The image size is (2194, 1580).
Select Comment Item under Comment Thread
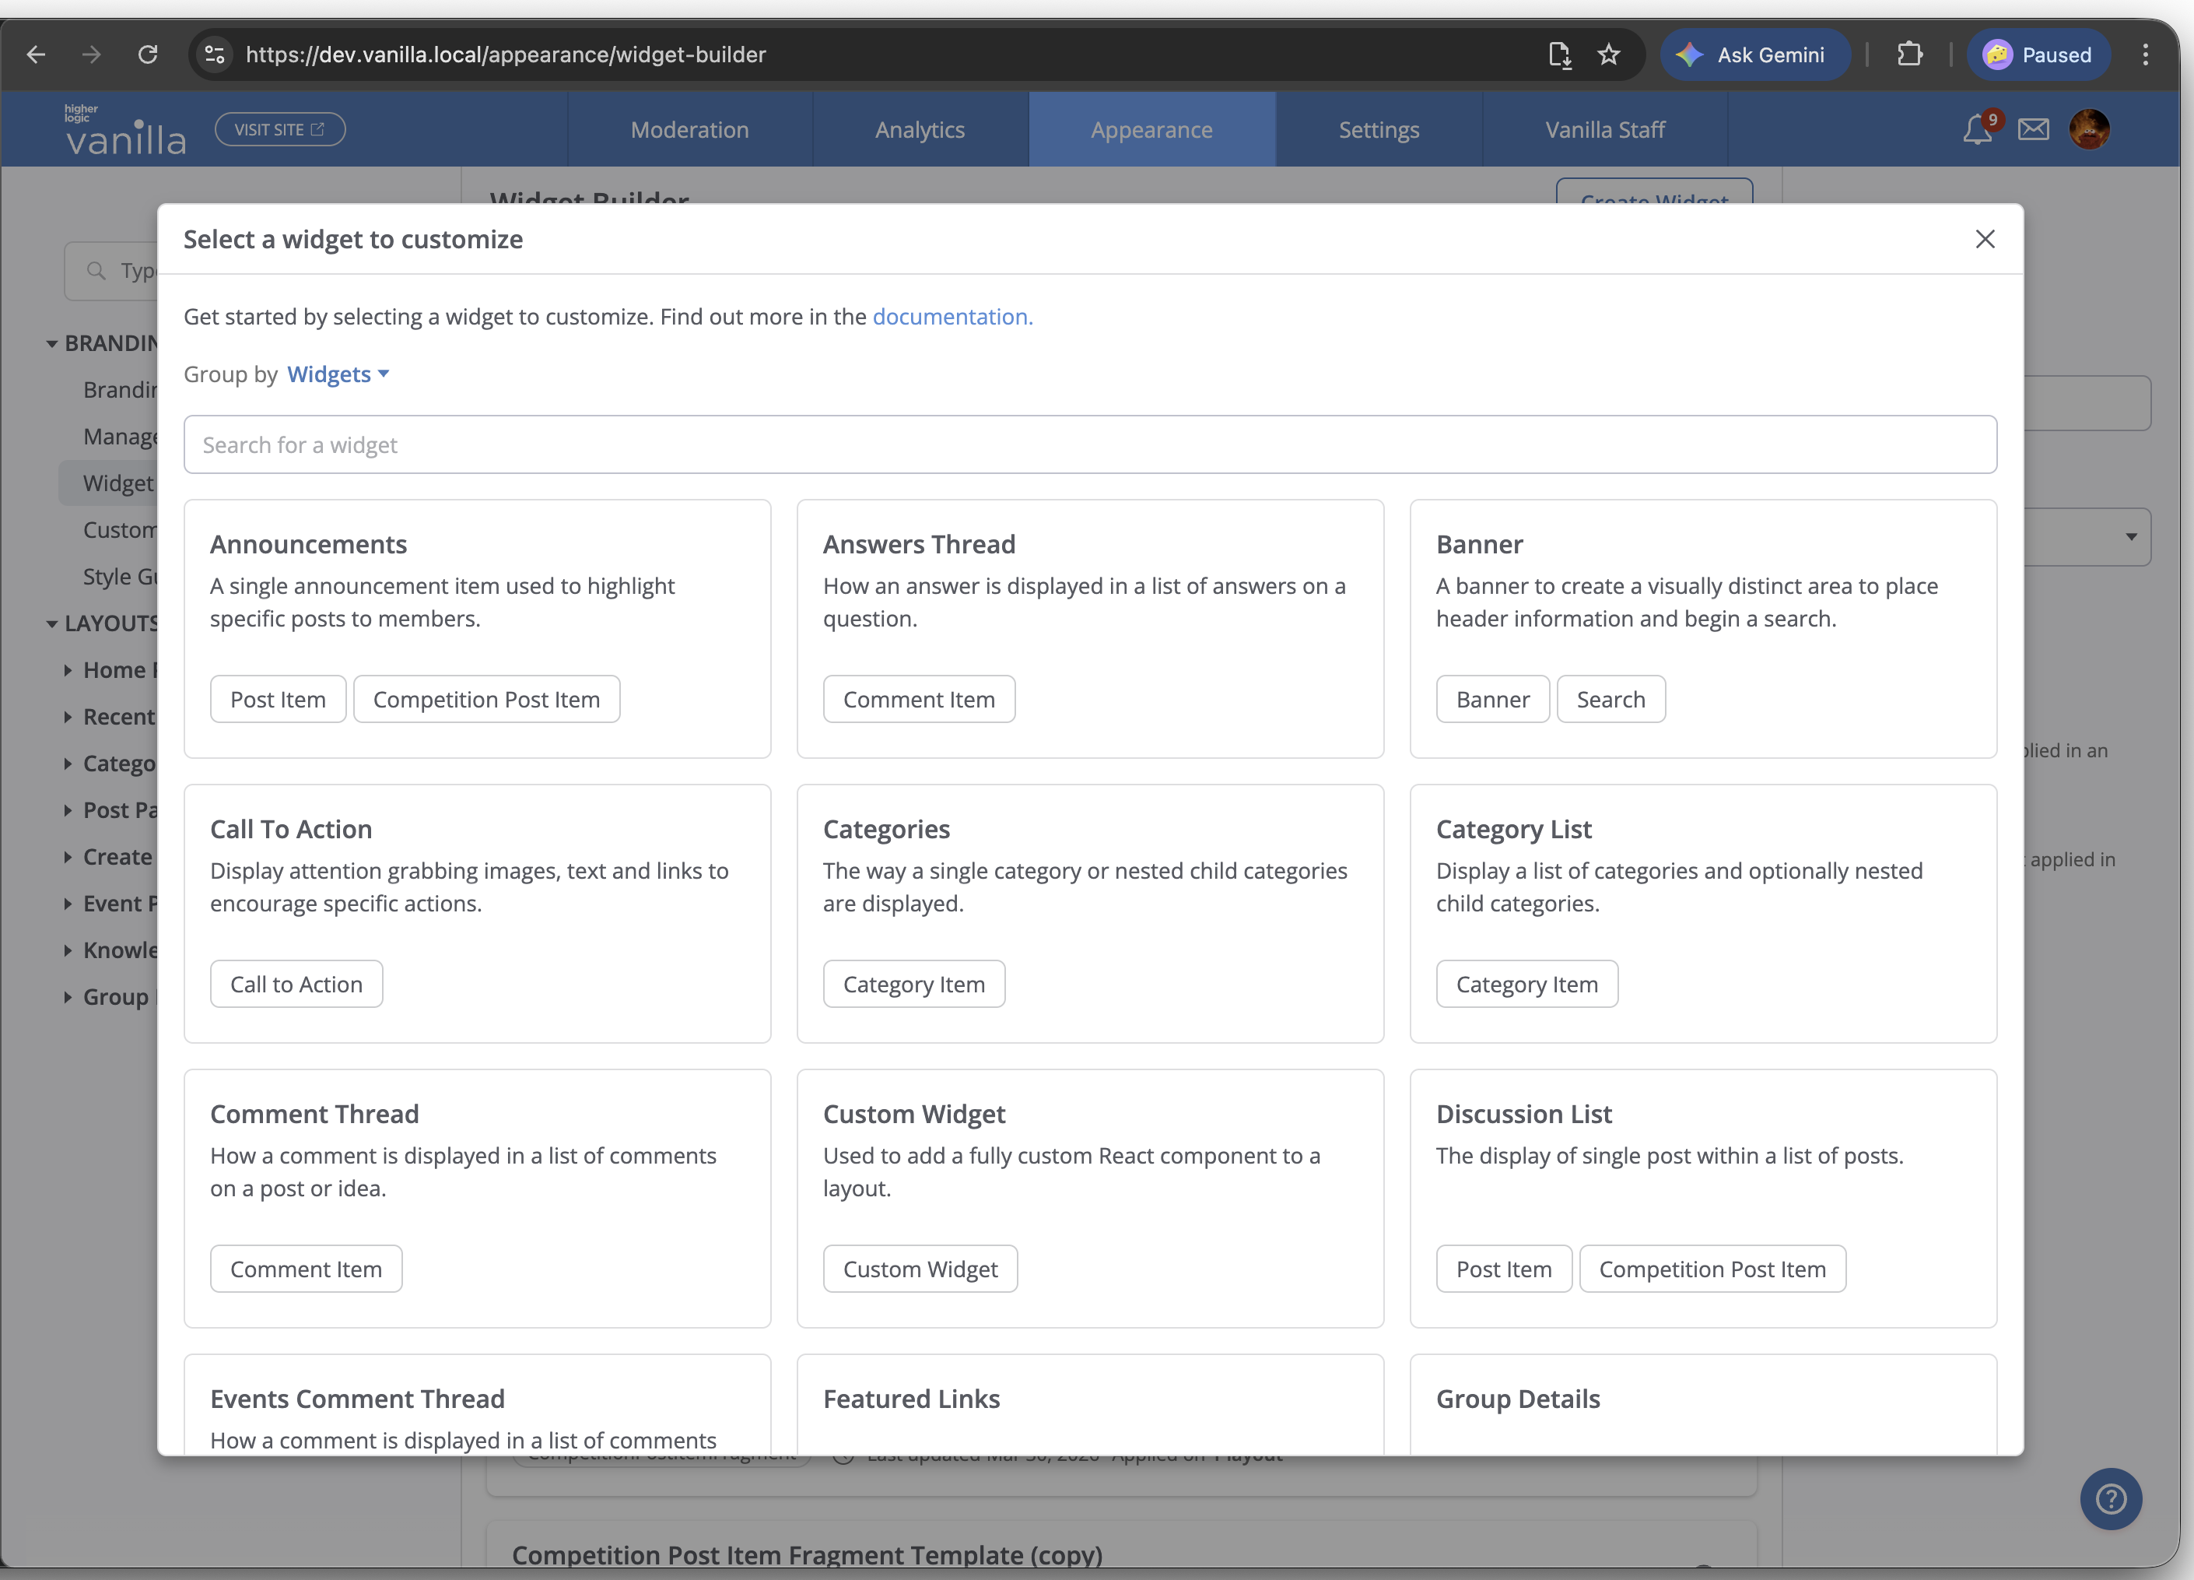[306, 1269]
